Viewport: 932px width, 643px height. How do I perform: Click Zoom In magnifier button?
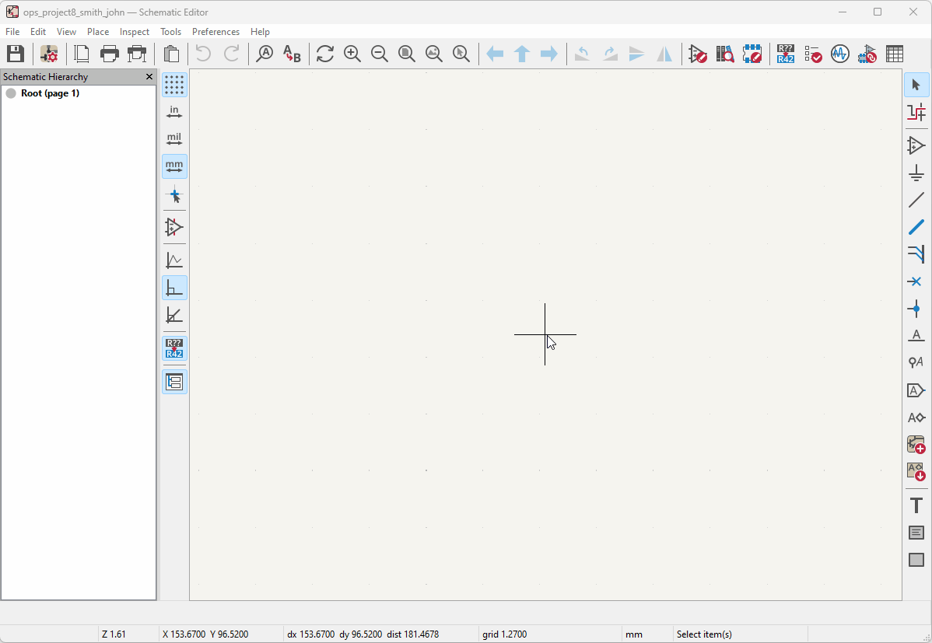352,54
